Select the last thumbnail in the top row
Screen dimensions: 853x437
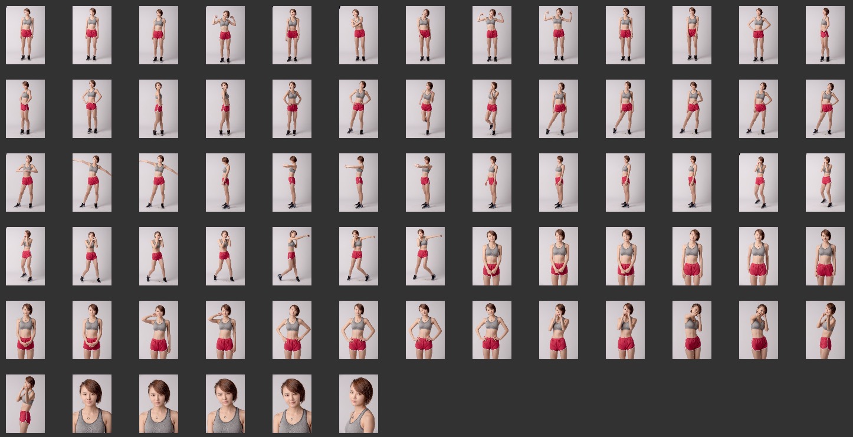[x=825, y=35]
